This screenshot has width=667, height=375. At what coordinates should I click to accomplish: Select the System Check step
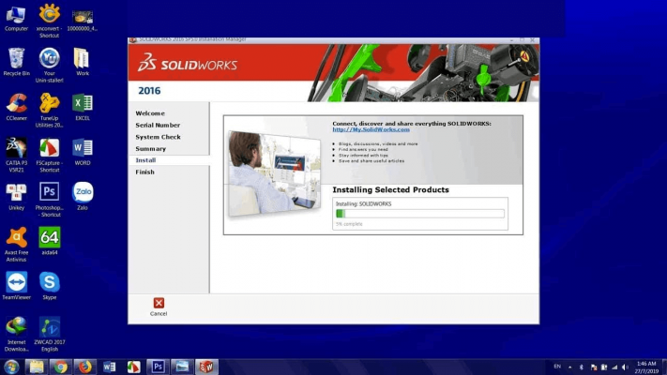(158, 137)
